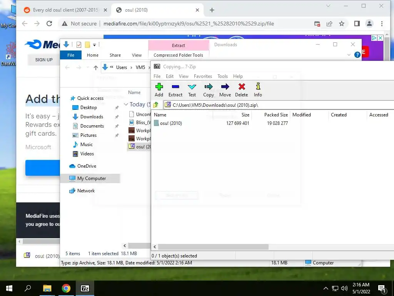Open the Home ribbon tab in Explorer
The height and width of the screenshot is (296, 394).
93,55
